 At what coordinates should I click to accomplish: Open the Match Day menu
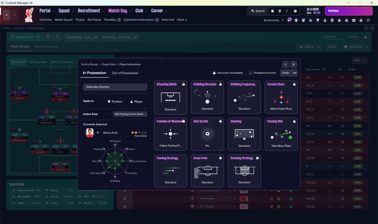point(120,11)
